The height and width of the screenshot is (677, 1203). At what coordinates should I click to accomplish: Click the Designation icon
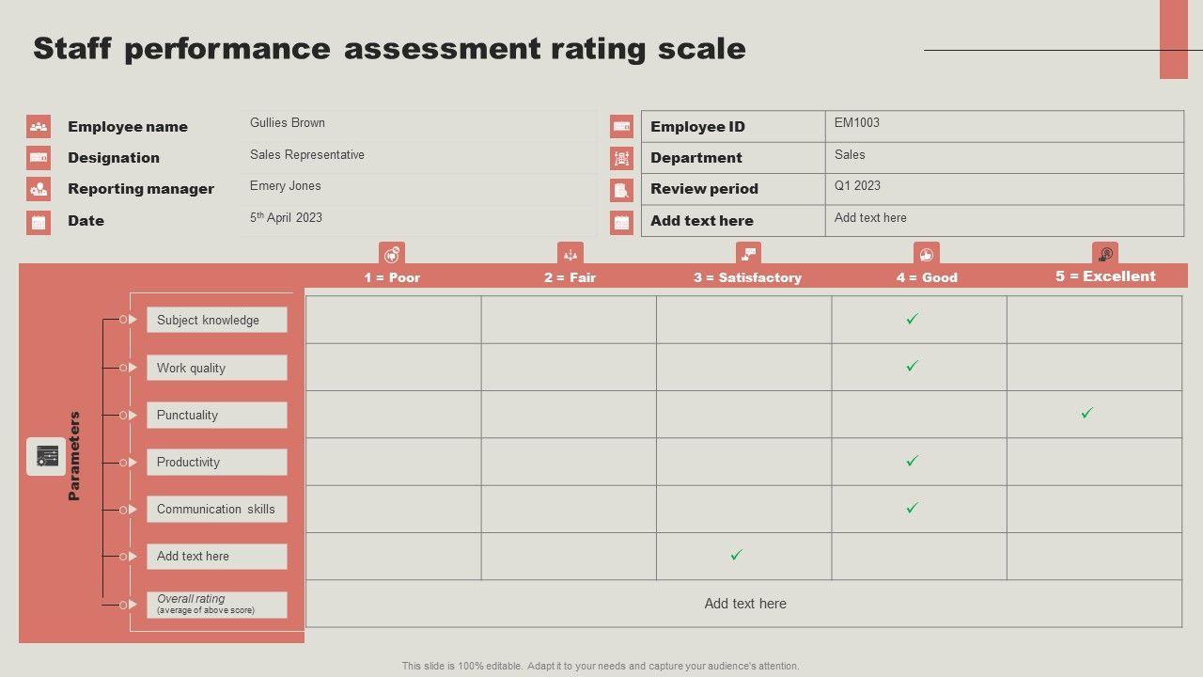click(x=39, y=158)
